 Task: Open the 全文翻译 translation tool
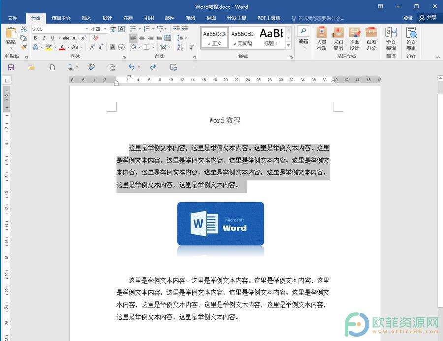(391, 38)
